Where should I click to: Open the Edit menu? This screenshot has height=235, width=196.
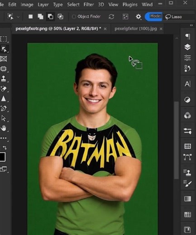tap(12, 5)
